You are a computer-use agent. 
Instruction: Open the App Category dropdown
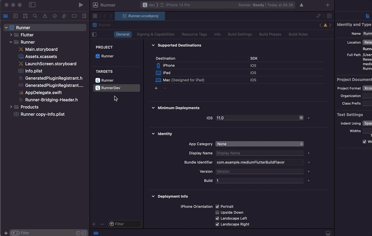[x=259, y=144]
